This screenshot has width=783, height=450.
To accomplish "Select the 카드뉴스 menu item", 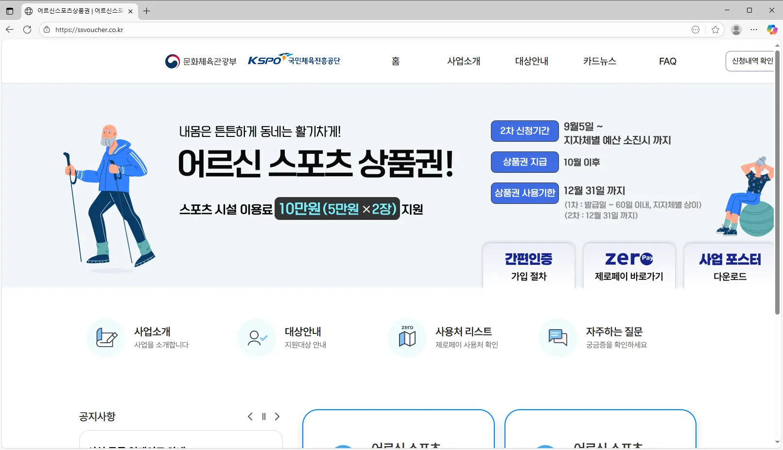I will 599,61.
